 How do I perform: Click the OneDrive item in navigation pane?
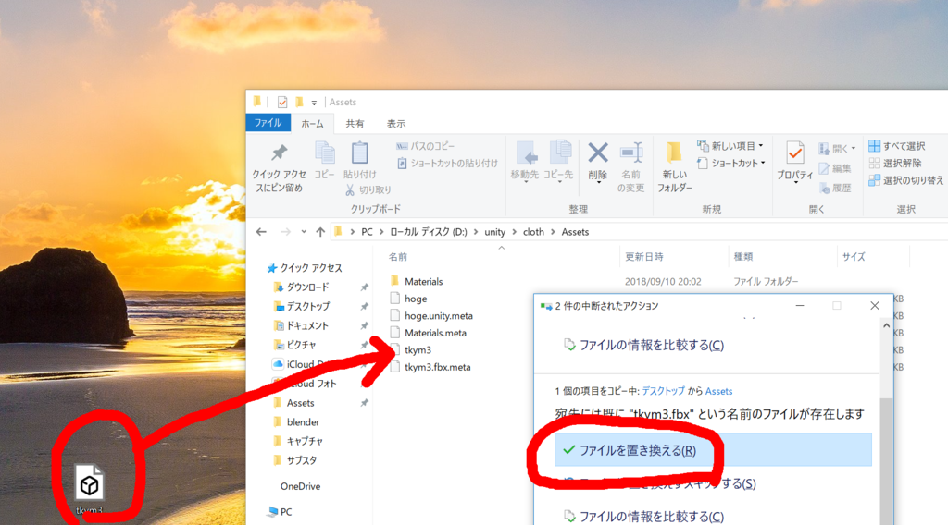click(300, 486)
